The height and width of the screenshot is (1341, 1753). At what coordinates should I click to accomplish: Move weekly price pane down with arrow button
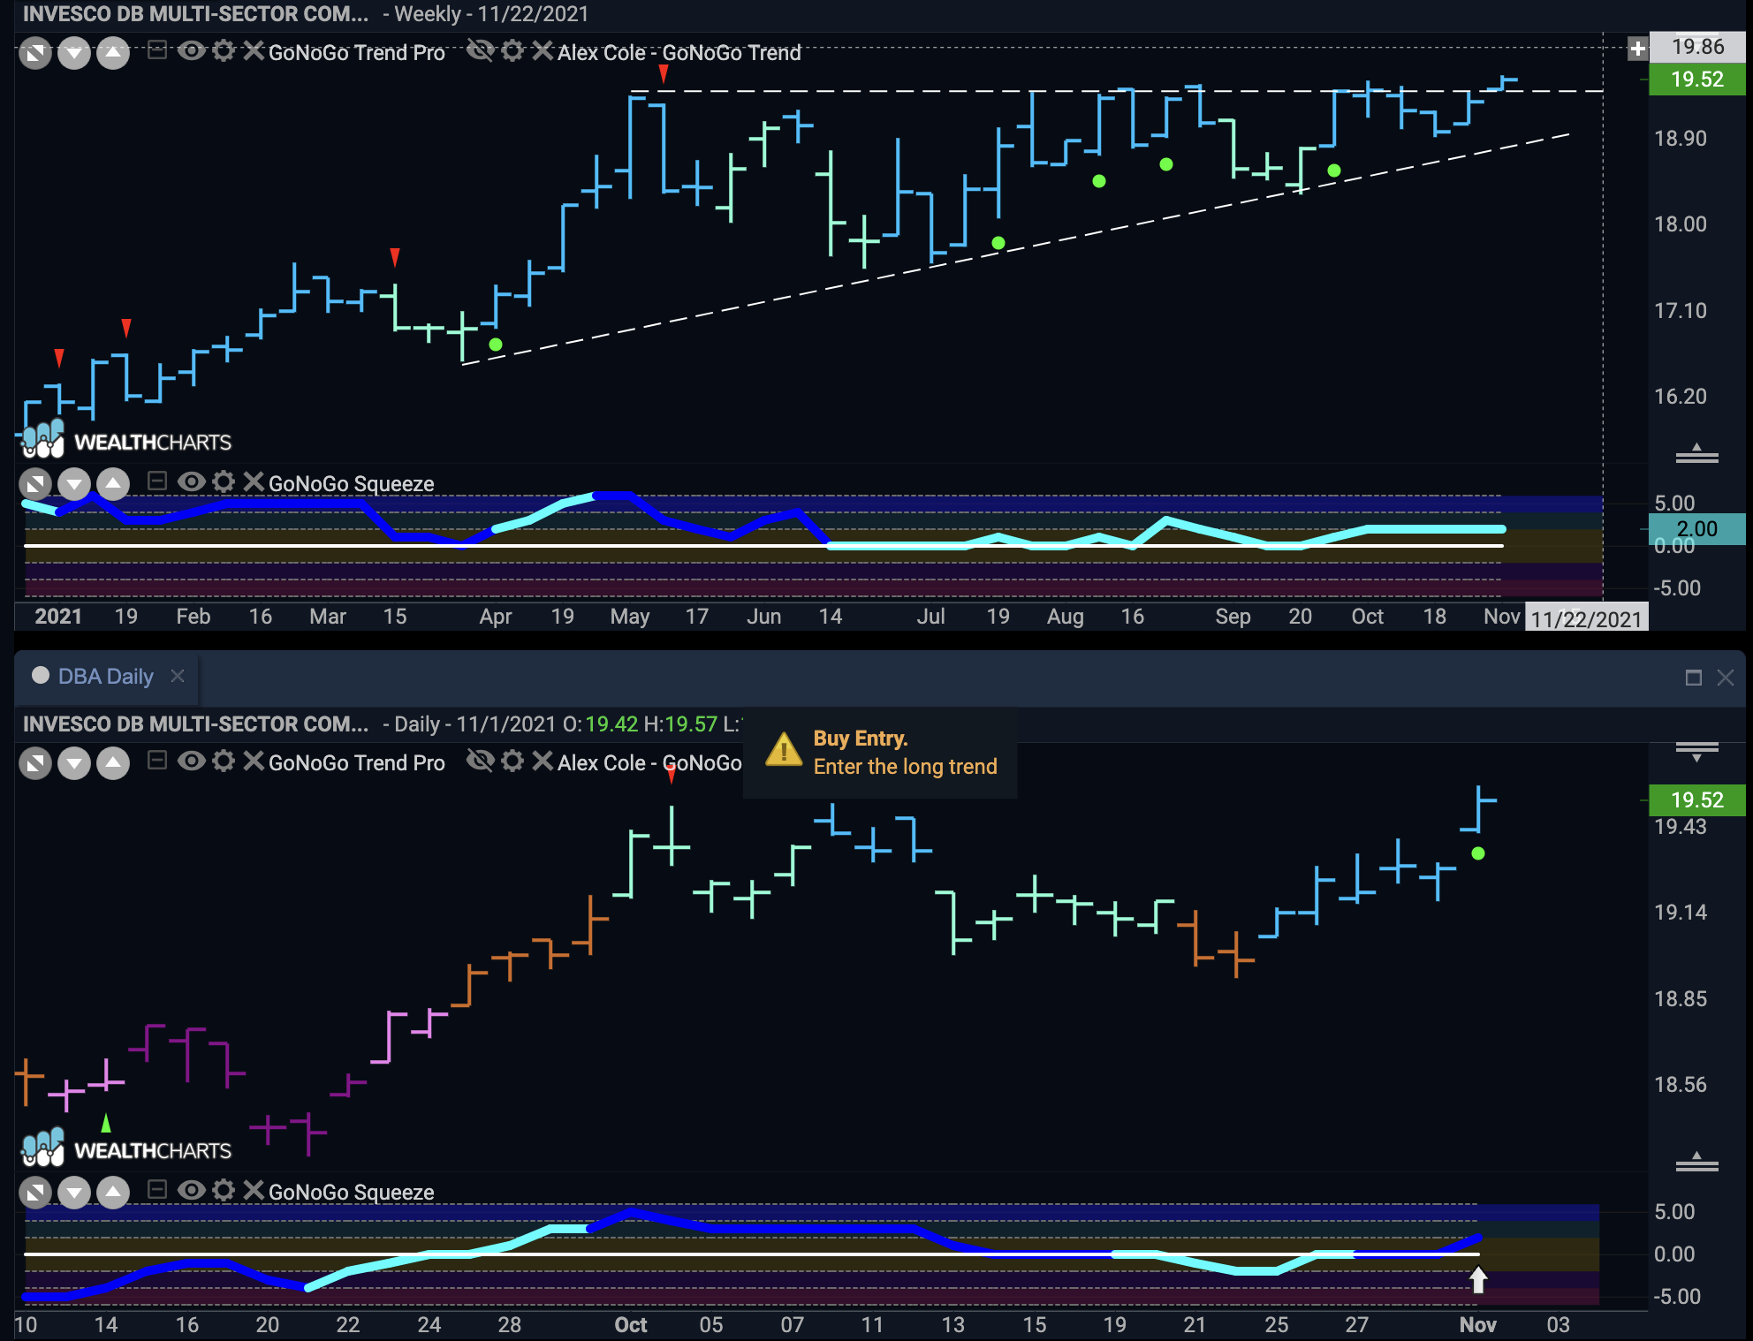coord(74,54)
